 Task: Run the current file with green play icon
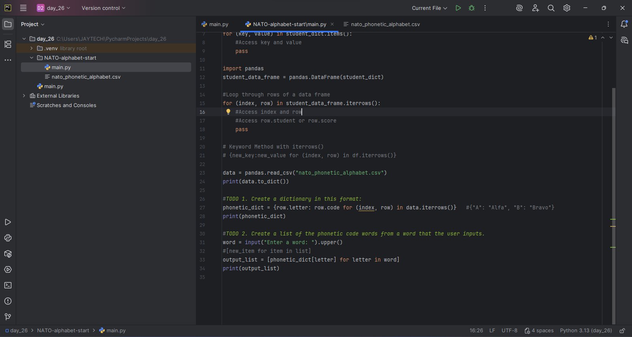(458, 8)
